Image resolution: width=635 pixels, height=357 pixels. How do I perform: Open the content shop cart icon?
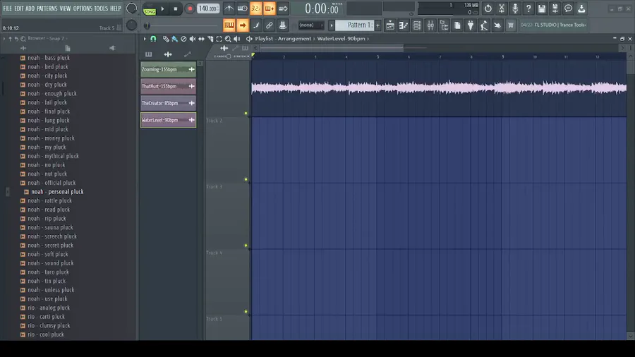pos(511,25)
